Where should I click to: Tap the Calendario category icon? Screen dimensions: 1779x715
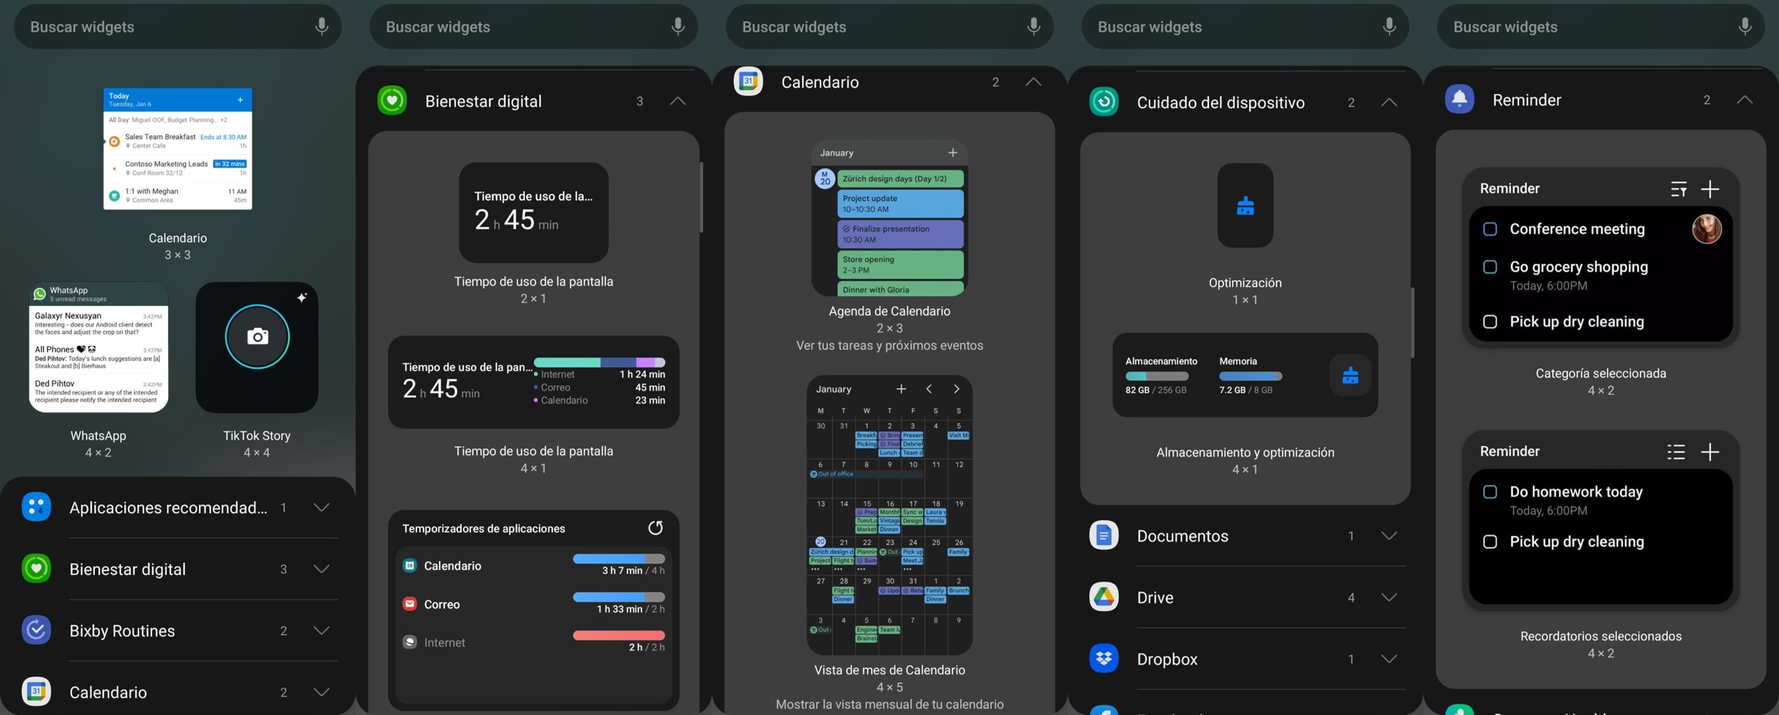(749, 81)
